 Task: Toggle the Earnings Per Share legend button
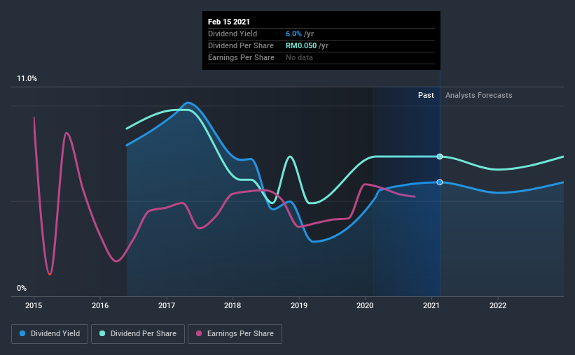pyautogui.click(x=235, y=334)
